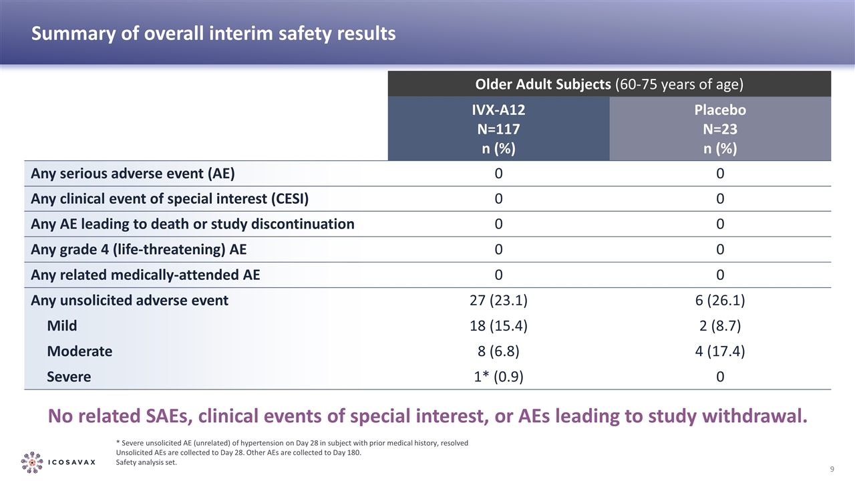Click the purple 'No related SAEs' summary statement

(427, 417)
